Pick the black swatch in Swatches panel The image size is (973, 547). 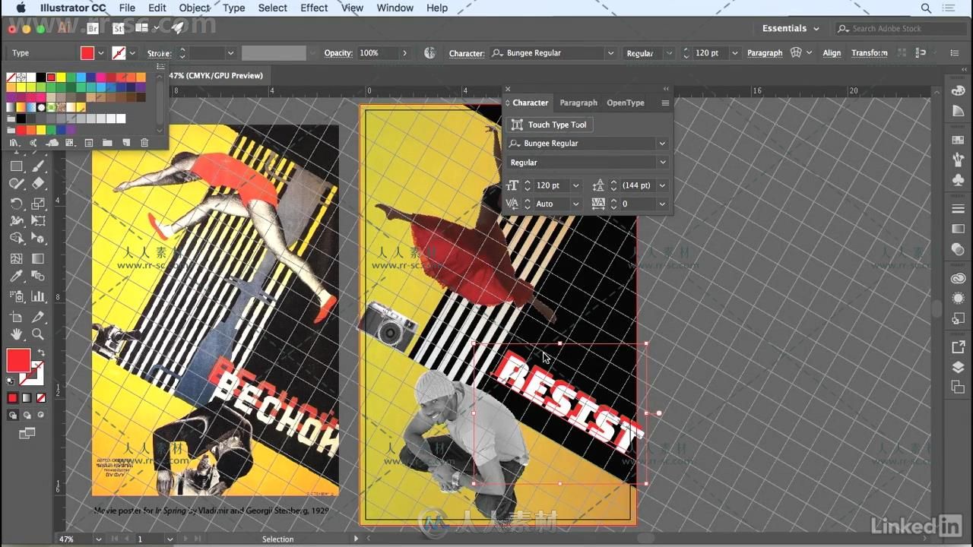point(40,77)
